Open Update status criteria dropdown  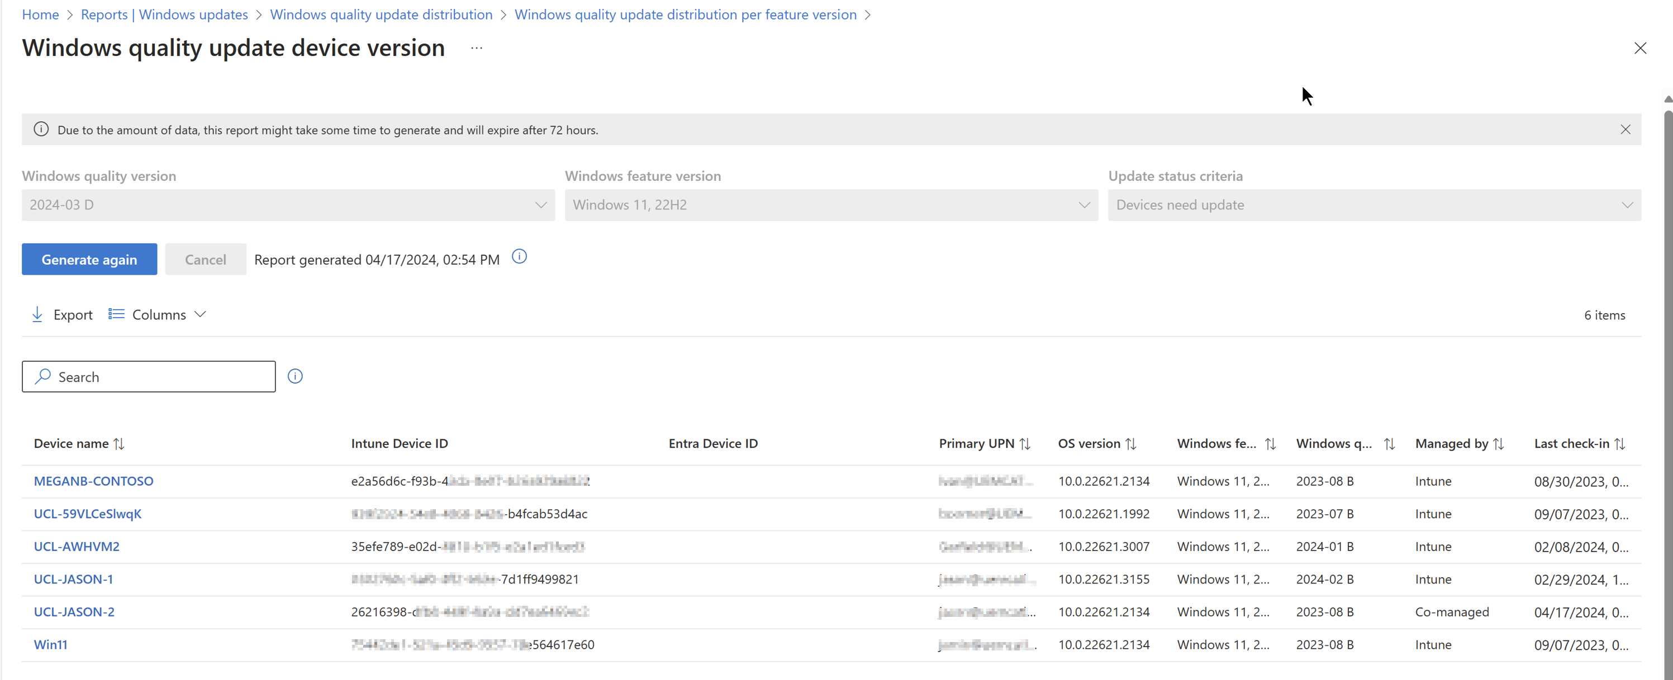point(1374,205)
